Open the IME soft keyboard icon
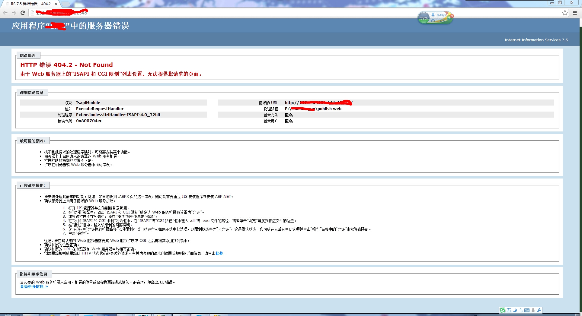 click(527, 310)
